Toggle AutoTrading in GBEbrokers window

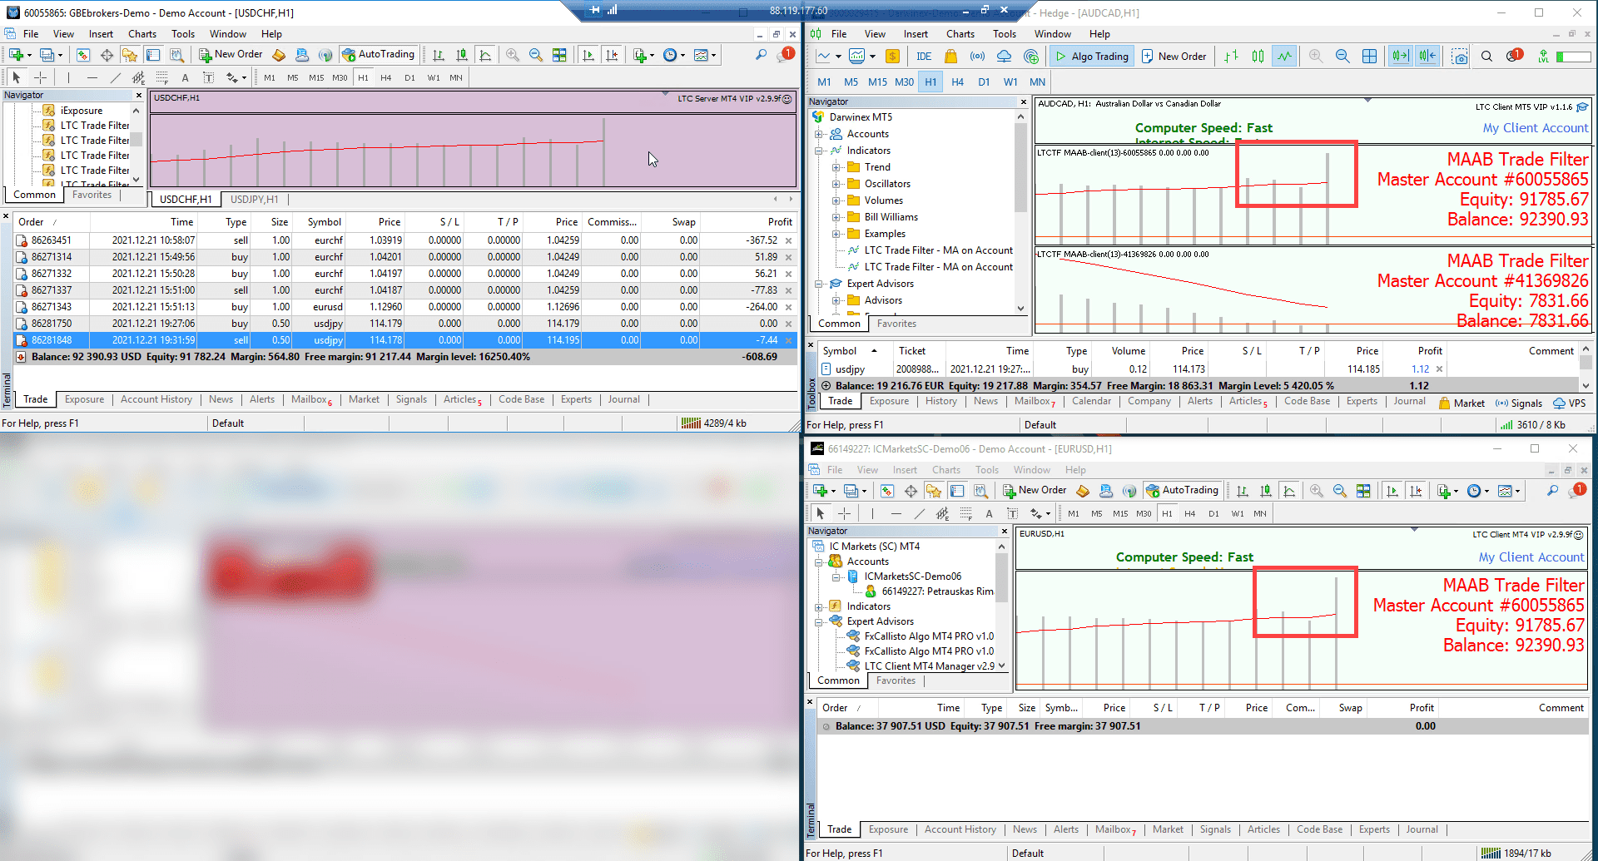pyautogui.click(x=378, y=55)
